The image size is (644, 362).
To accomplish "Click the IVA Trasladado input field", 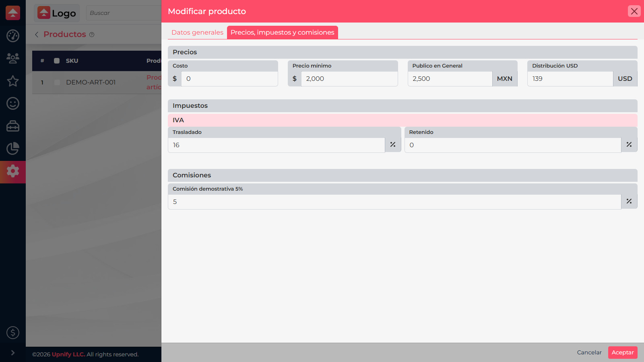I will coord(277,145).
